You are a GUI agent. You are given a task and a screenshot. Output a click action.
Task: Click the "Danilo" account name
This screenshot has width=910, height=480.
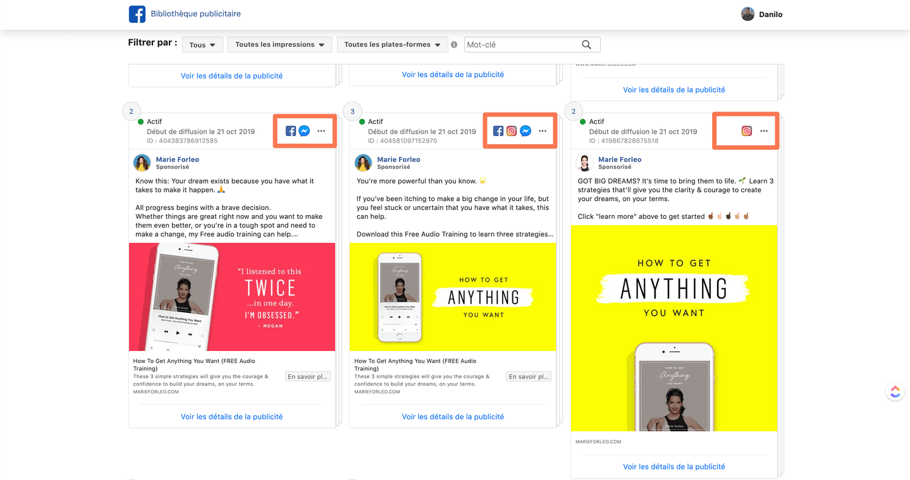[x=771, y=15]
